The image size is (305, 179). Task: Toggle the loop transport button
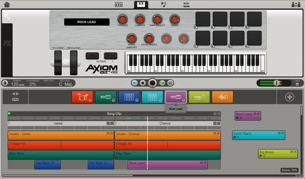pyautogui.click(x=170, y=83)
